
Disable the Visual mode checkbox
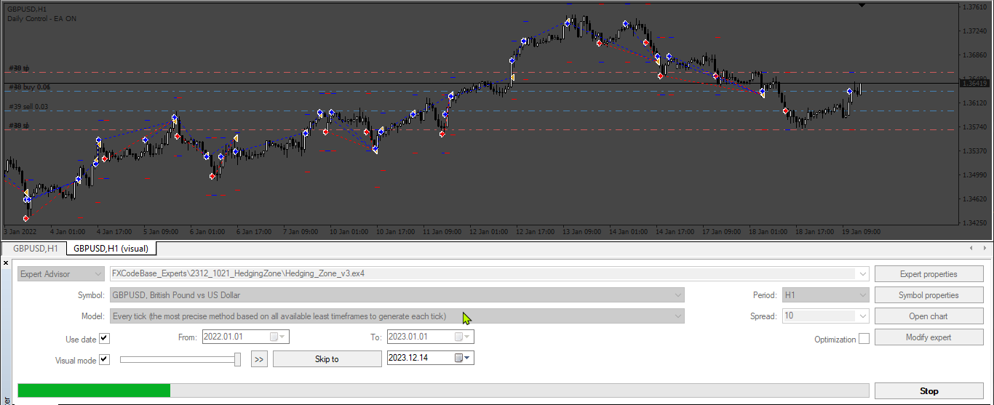pos(104,360)
